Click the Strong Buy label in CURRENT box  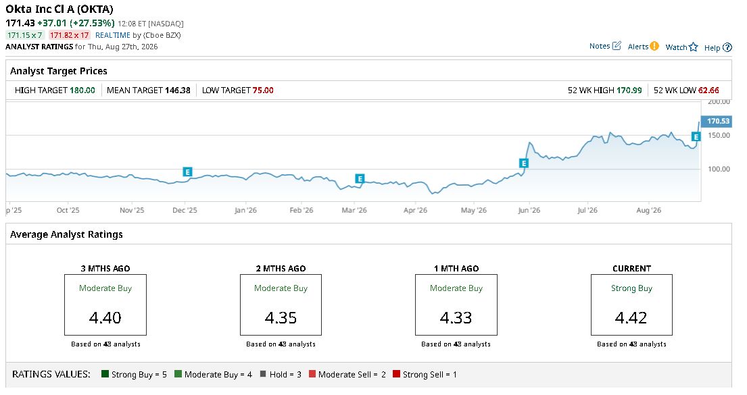(x=631, y=288)
